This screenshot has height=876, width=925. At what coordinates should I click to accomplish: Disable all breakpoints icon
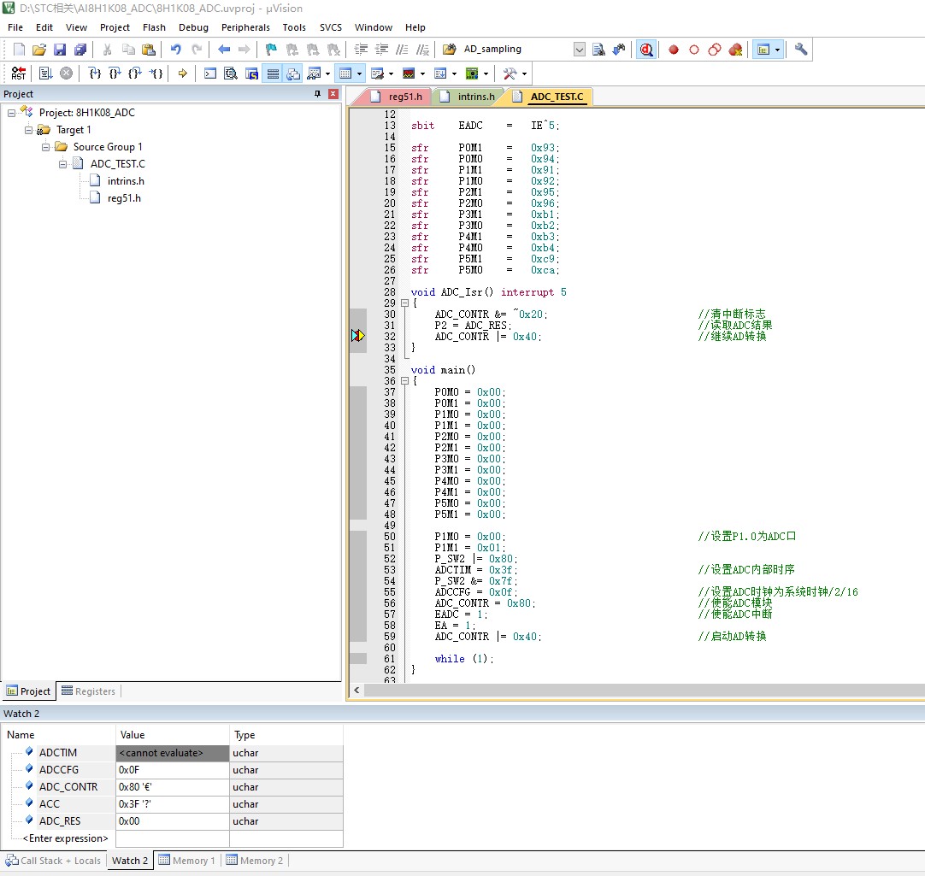(x=715, y=50)
